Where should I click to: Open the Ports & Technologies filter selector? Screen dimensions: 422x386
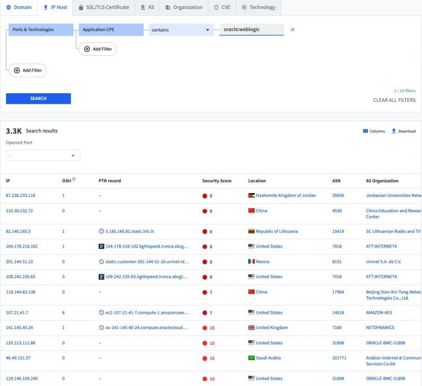tap(41, 30)
